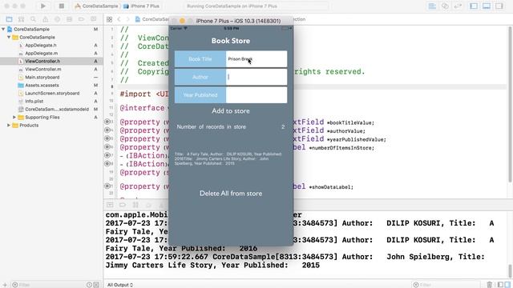The height and width of the screenshot is (288, 513).
Task: Click the running status activity bar
Action: coord(256,6)
